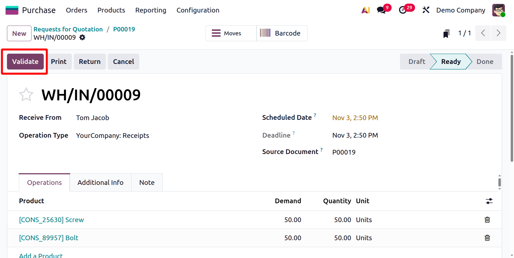Open the gear menu beside WH/IN/00009
Image resolution: width=514 pixels, height=258 pixels.
(x=82, y=37)
